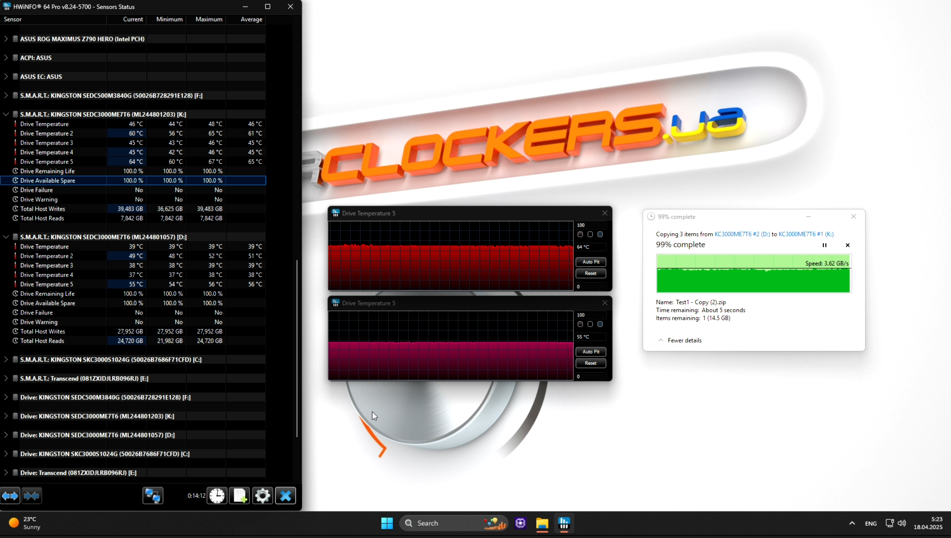951x538 pixels.
Task: Open HWiNFO sensor settings gear
Action: coord(263,495)
